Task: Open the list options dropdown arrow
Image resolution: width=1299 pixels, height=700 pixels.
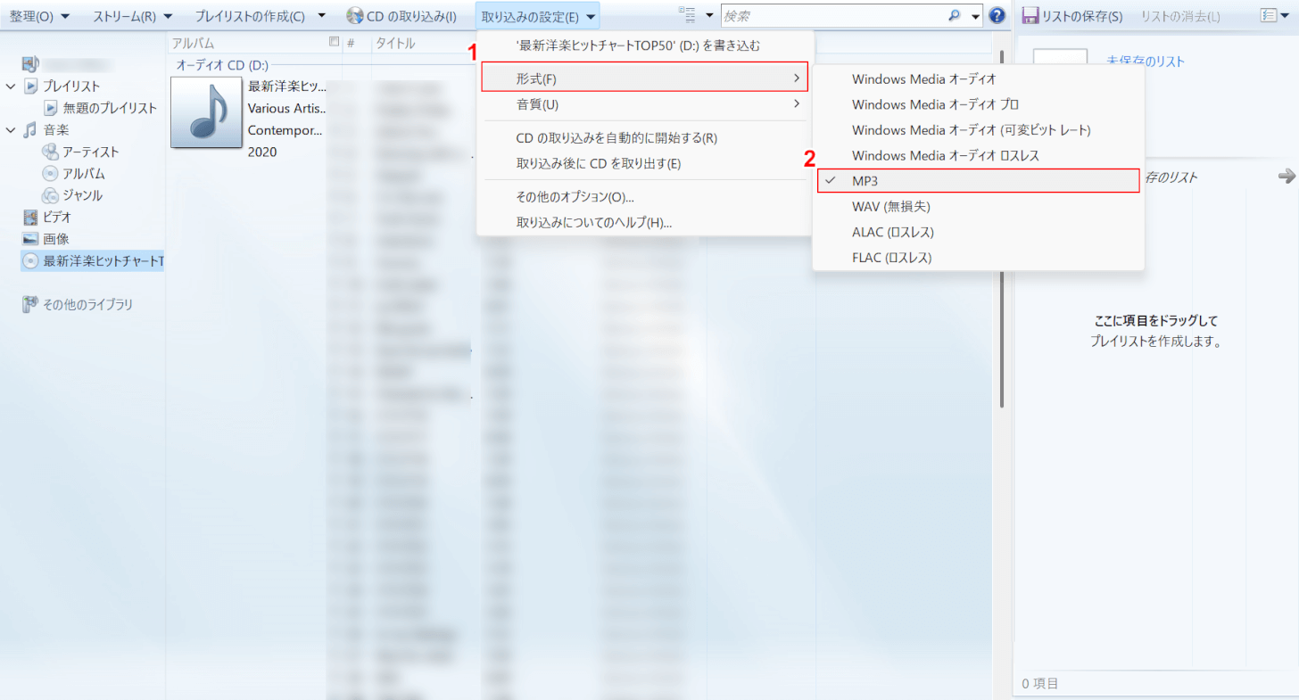Action: click(1285, 15)
